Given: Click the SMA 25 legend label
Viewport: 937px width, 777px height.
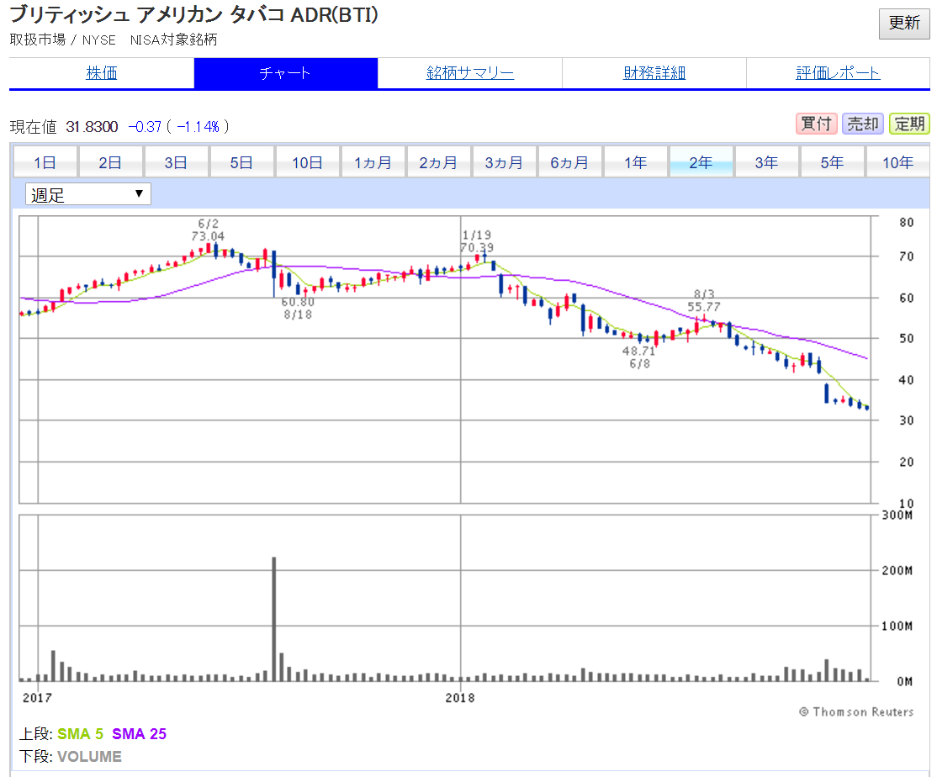Looking at the screenshot, I should coord(140,734).
